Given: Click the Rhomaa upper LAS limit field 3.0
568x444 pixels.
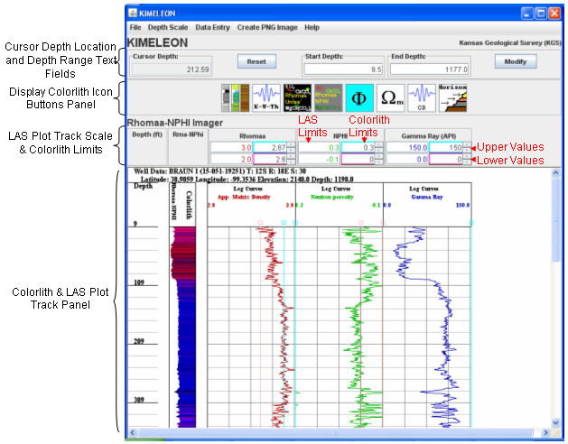Looking at the screenshot, I should (x=231, y=147).
